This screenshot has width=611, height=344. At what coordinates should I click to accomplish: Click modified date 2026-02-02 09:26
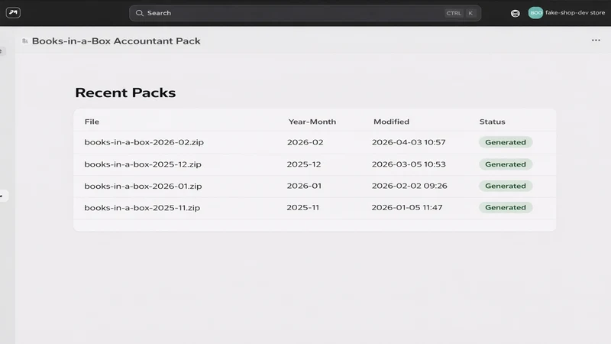click(409, 186)
